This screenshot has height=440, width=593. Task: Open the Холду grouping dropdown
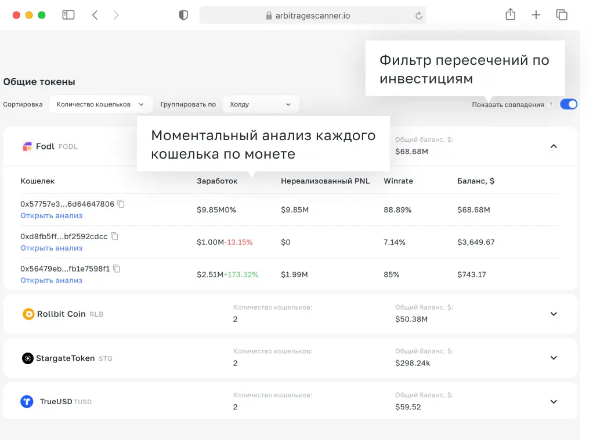click(261, 104)
